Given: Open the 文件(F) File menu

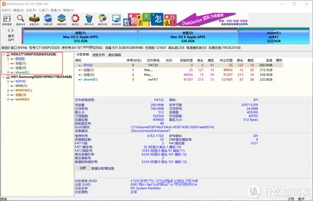Looking at the screenshot, I should (x=7, y=10).
